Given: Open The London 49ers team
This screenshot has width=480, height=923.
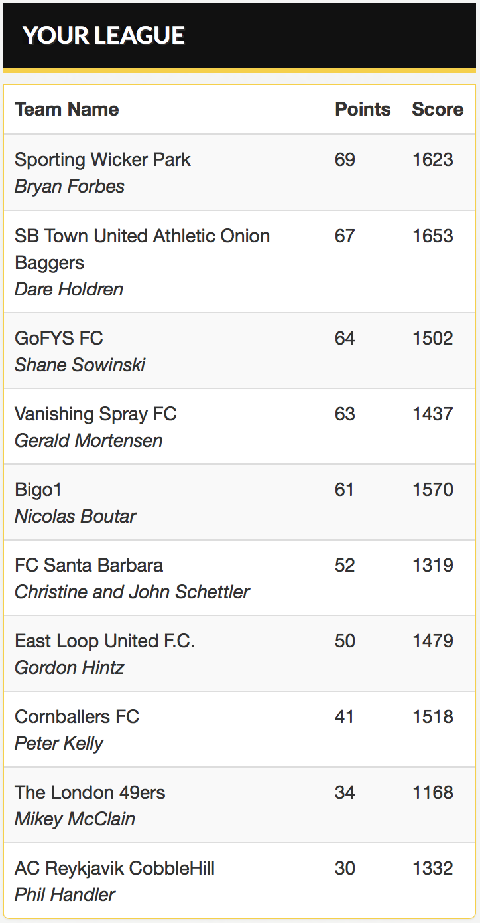Looking at the screenshot, I should click(x=90, y=792).
